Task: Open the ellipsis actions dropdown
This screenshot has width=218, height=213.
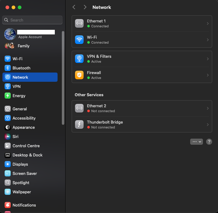Action: tap(197, 142)
